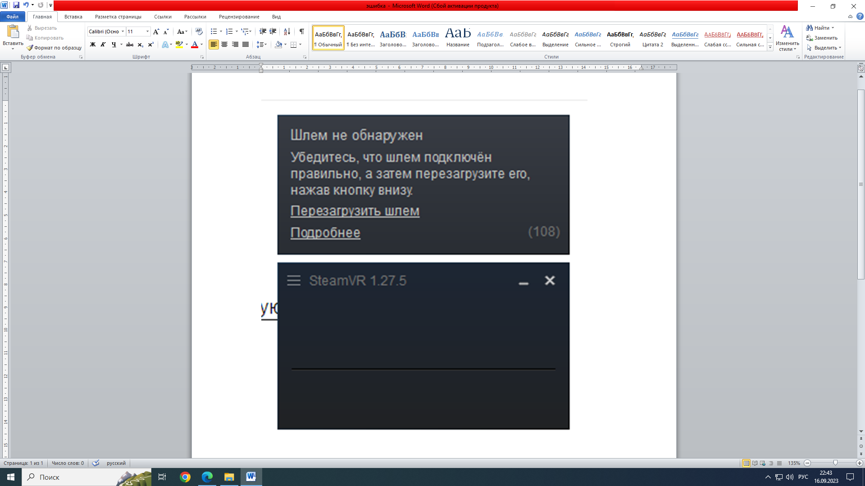Image resolution: width=865 pixels, height=486 pixels.
Task: Click the Sort A-Z icon
Action: 287,31
